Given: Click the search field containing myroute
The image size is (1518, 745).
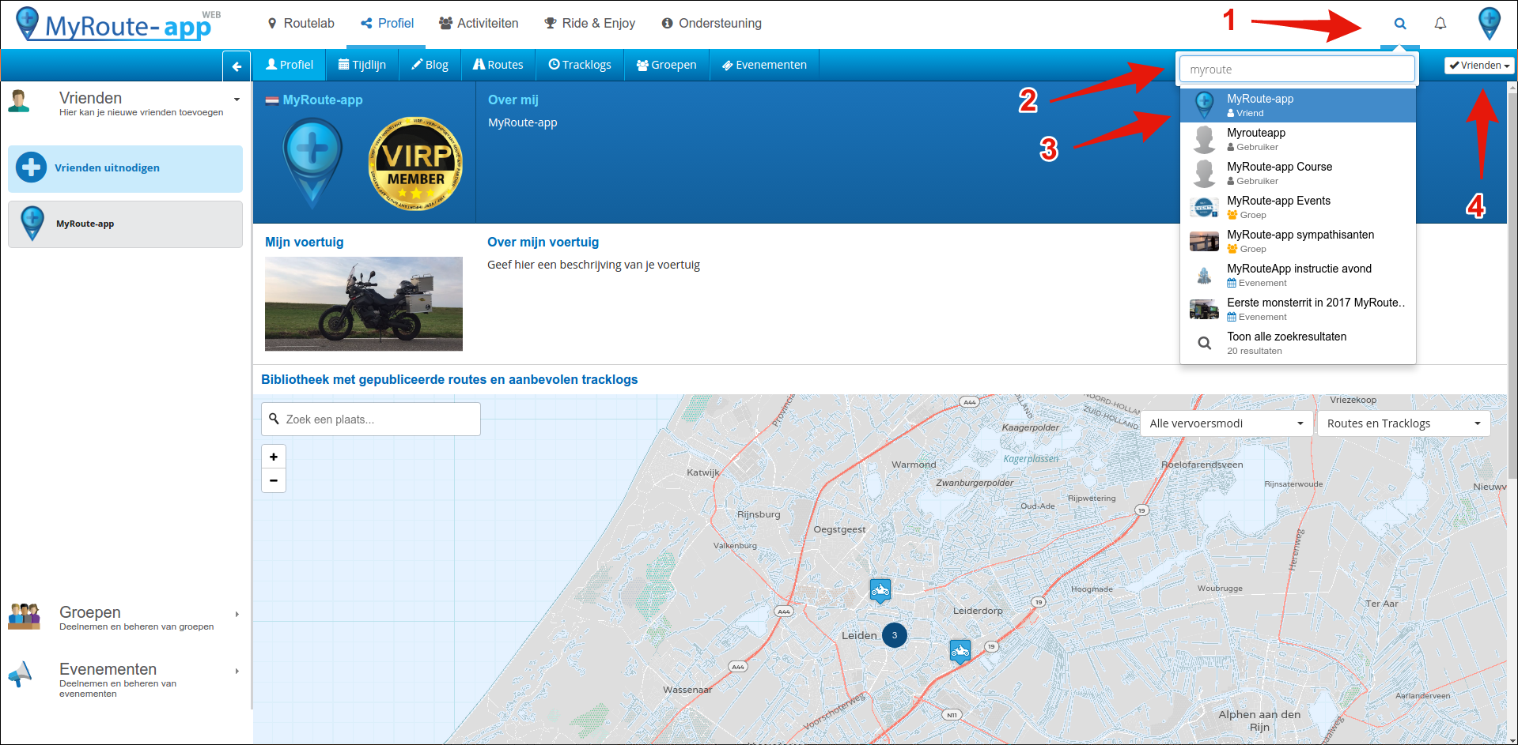Looking at the screenshot, I should 1297,70.
